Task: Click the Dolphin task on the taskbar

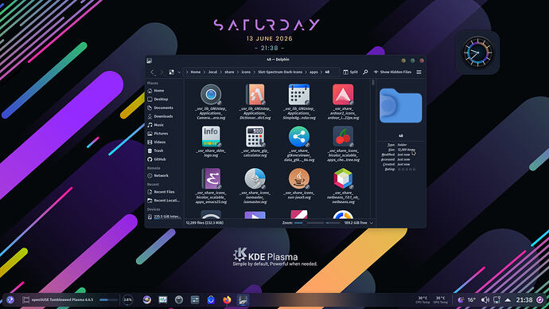Action: point(243,300)
